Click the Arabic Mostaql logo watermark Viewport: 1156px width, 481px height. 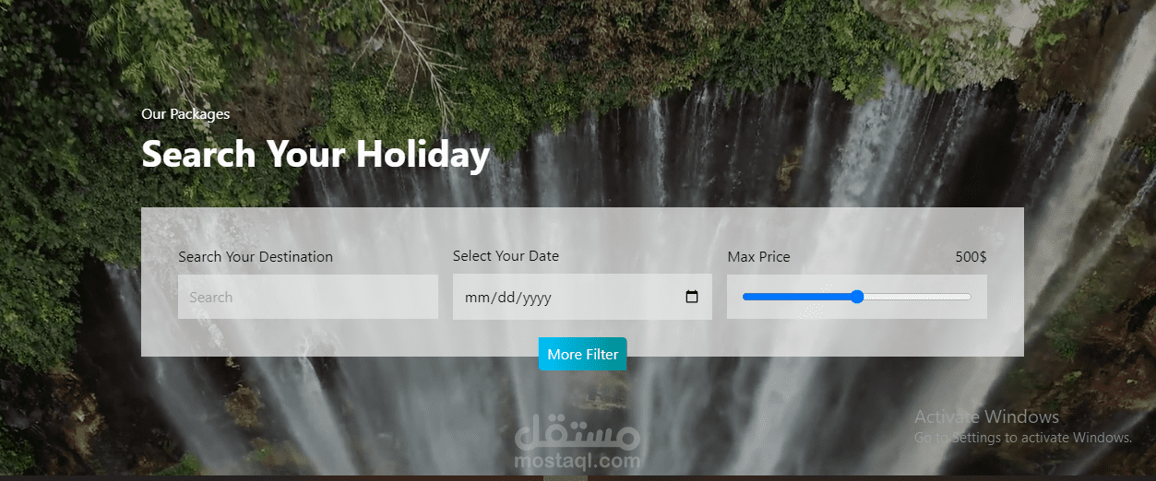578,432
